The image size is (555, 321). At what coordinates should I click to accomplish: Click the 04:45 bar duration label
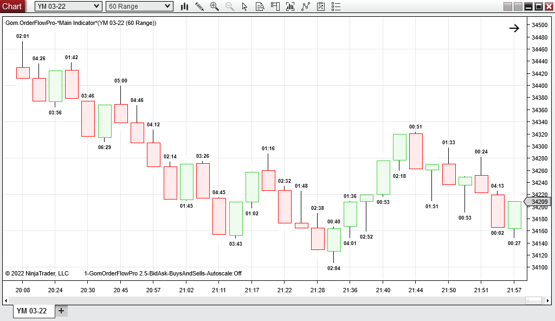point(219,192)
